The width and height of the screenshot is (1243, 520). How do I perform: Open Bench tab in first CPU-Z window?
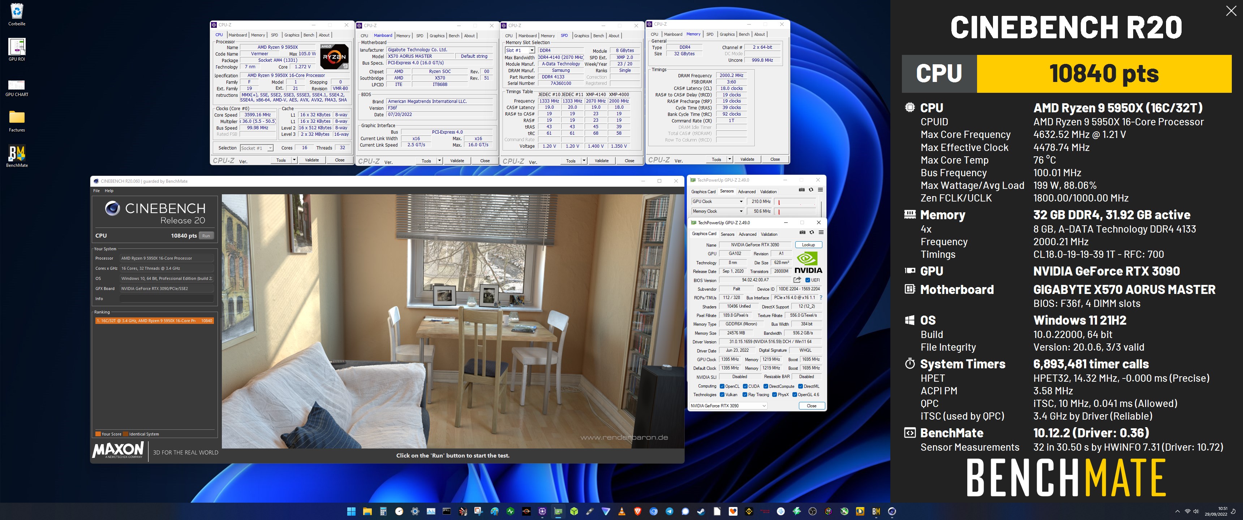(309, 35)
